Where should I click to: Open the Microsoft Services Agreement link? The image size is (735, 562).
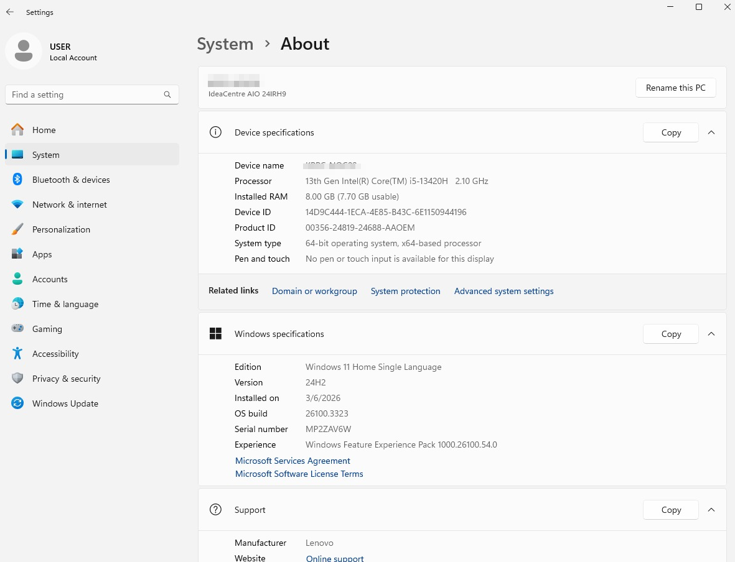point(293,461)
